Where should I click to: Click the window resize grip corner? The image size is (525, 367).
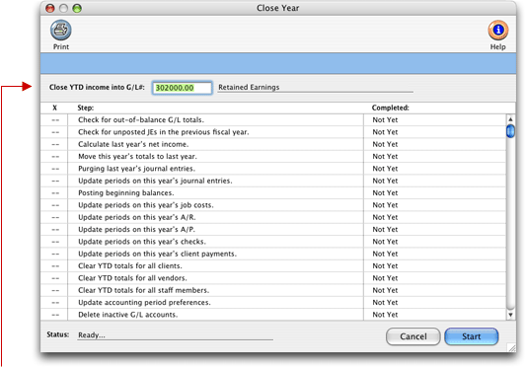click(x=511, y=347)
